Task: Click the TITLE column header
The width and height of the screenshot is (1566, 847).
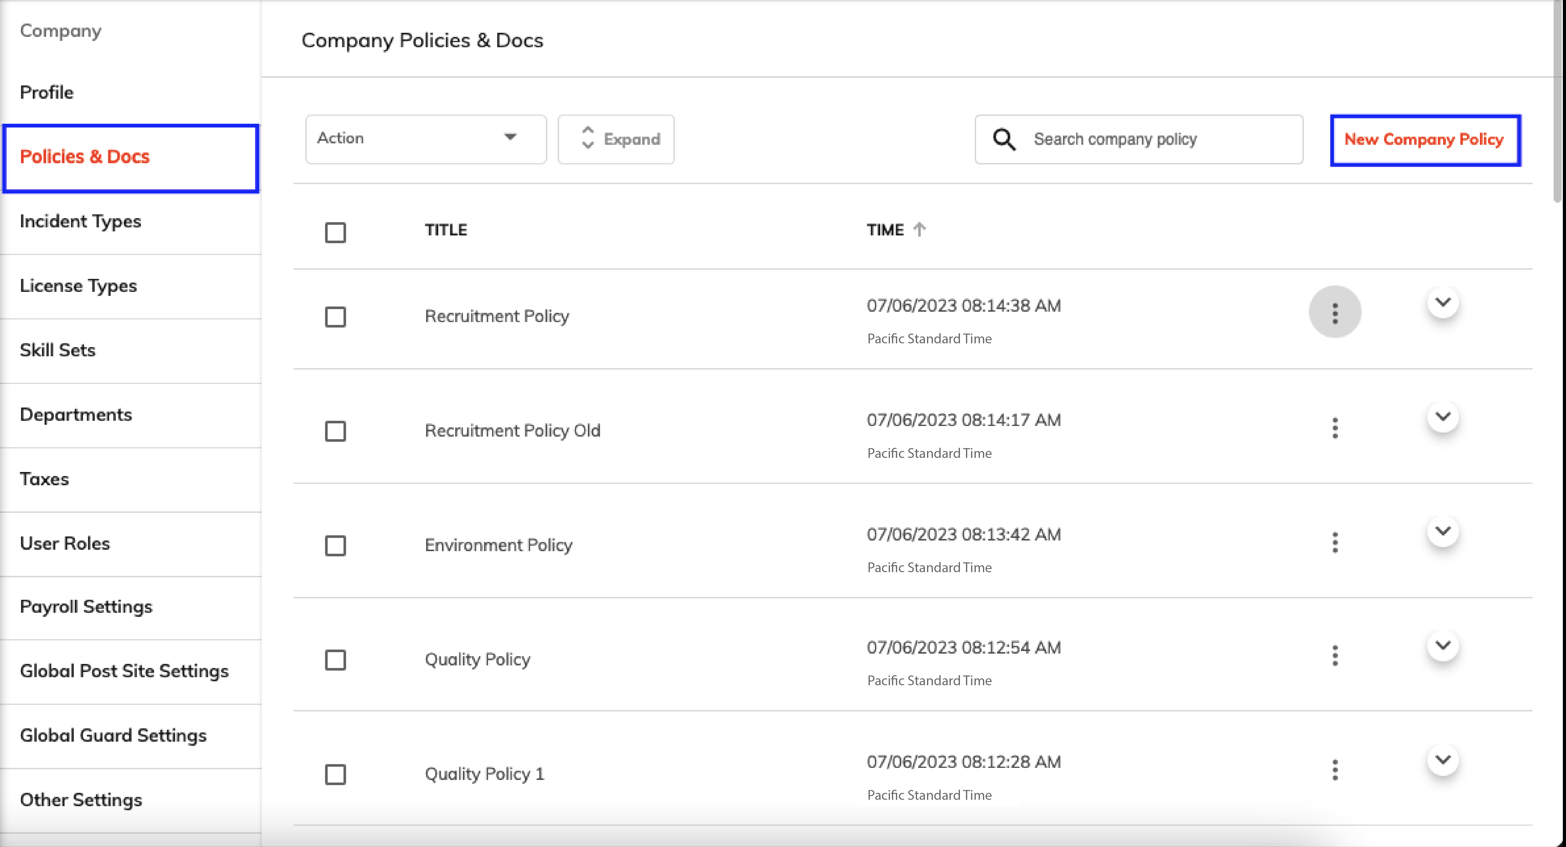Action: 446,230
